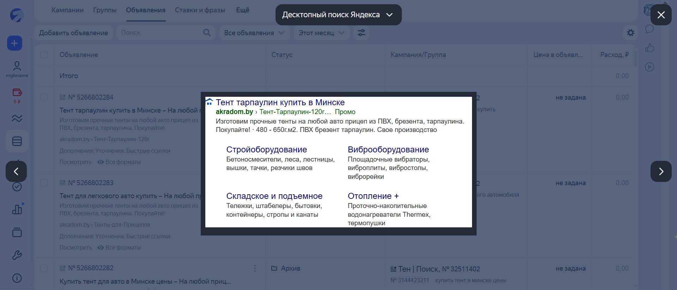677x290 pixels.
Task: Open the Складское и подъемное quick link
Action: (274, 196)
